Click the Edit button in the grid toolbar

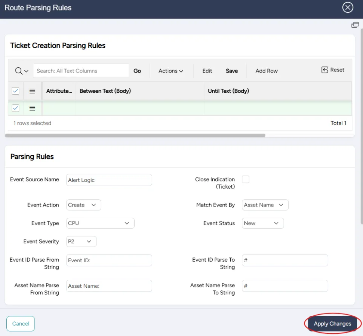click(x=207, y=71)
